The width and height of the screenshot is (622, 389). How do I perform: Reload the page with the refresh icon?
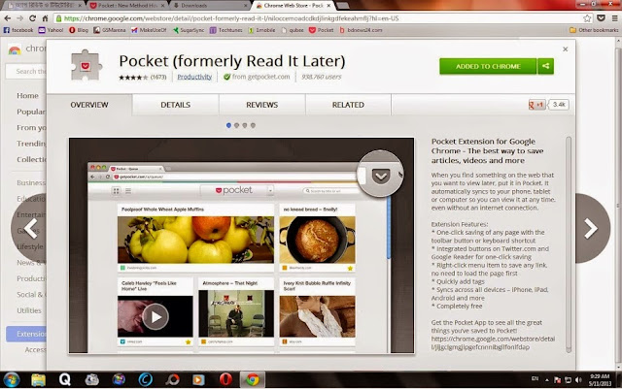(x=32, y=18)
